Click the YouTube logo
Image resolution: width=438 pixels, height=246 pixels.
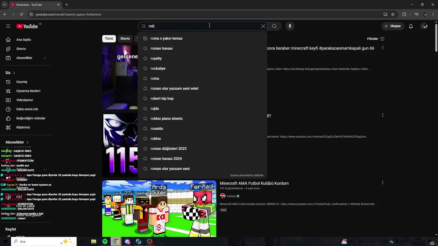point(27,26)
